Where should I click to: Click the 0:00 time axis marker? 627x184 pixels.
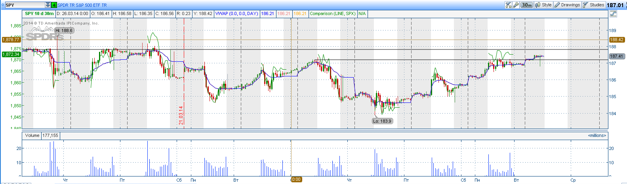pos(296,179)
